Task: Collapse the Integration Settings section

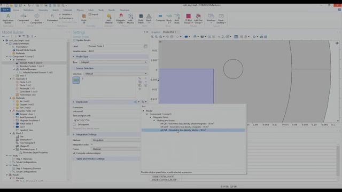Action: pyautogui.click(x=74, y=134)
